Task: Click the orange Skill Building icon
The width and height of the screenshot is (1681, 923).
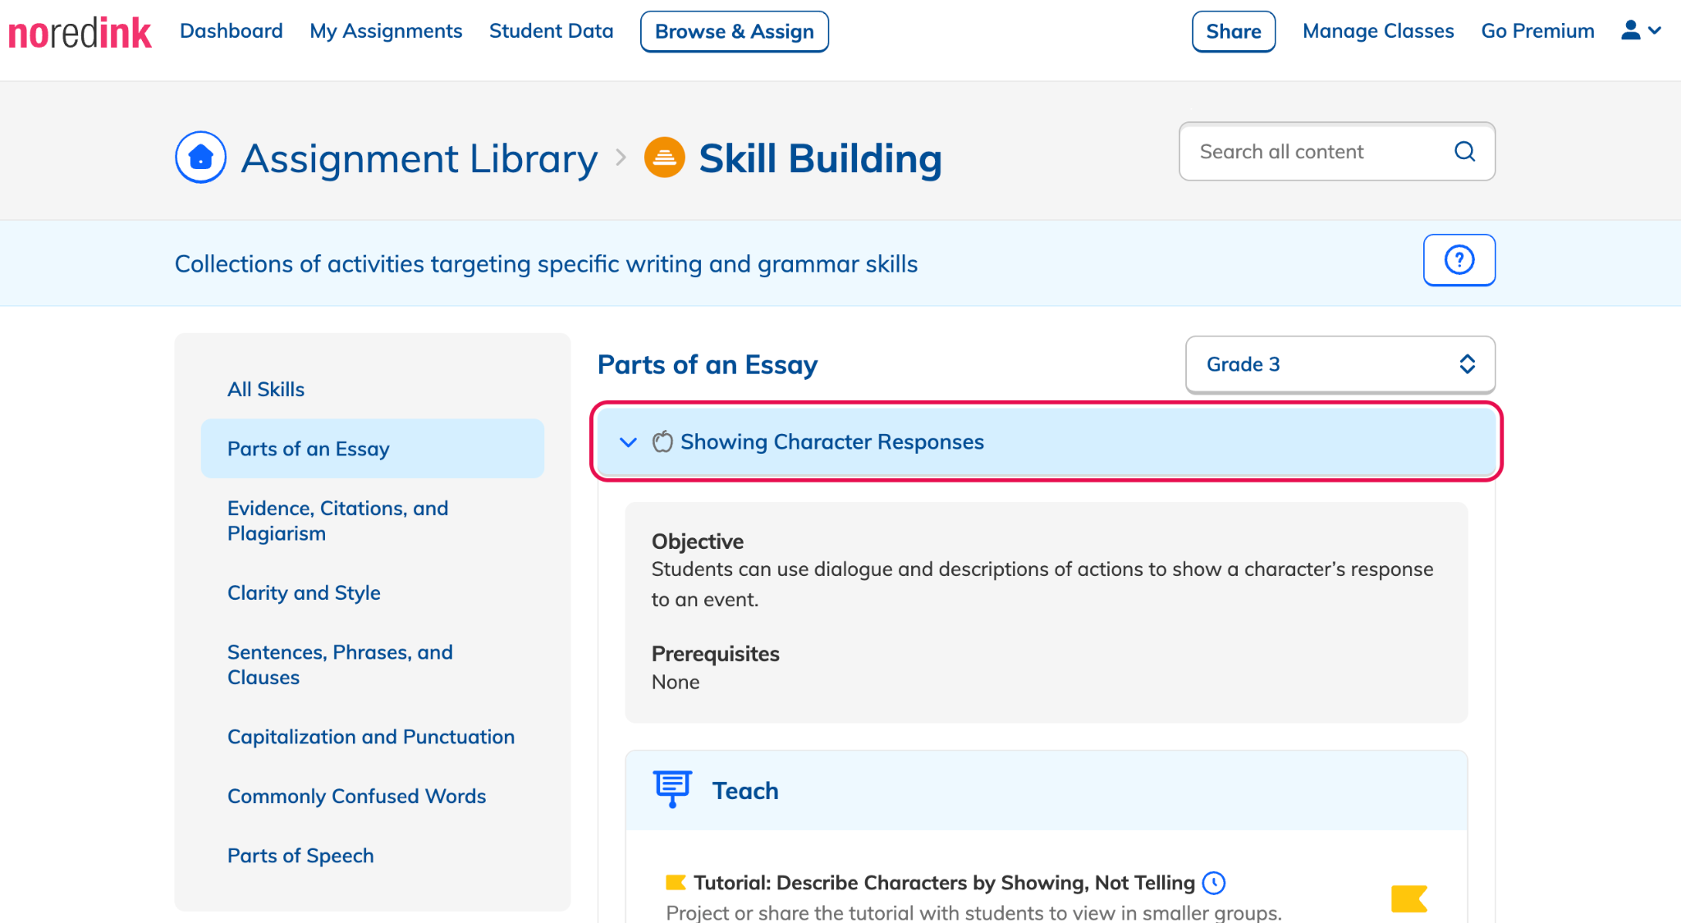Action: [x=665, y=158]
